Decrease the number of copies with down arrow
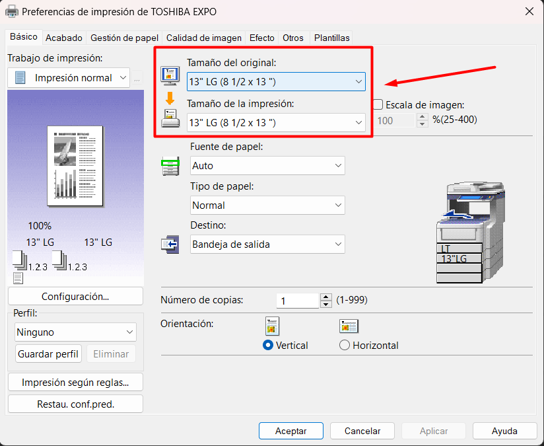 click(x=325, y=305)
